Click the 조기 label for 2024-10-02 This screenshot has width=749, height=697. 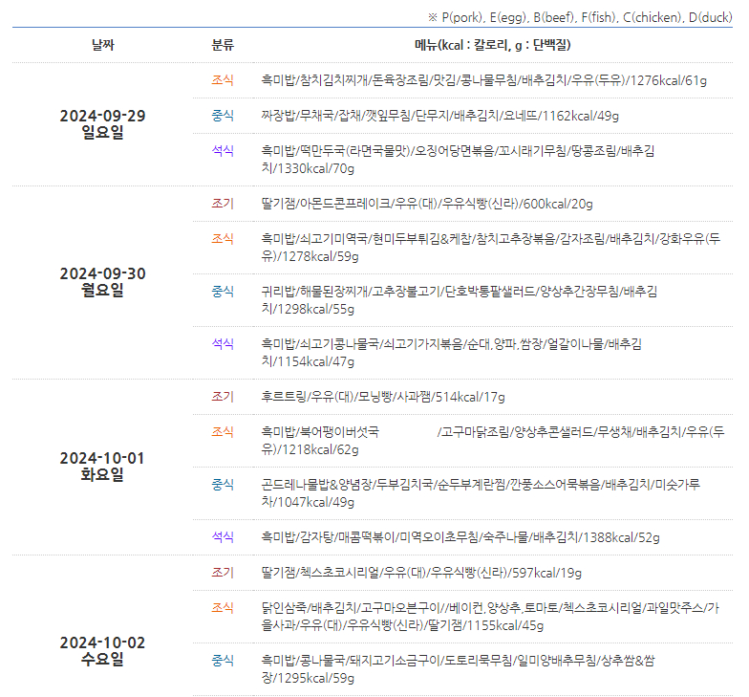[223, 573]
